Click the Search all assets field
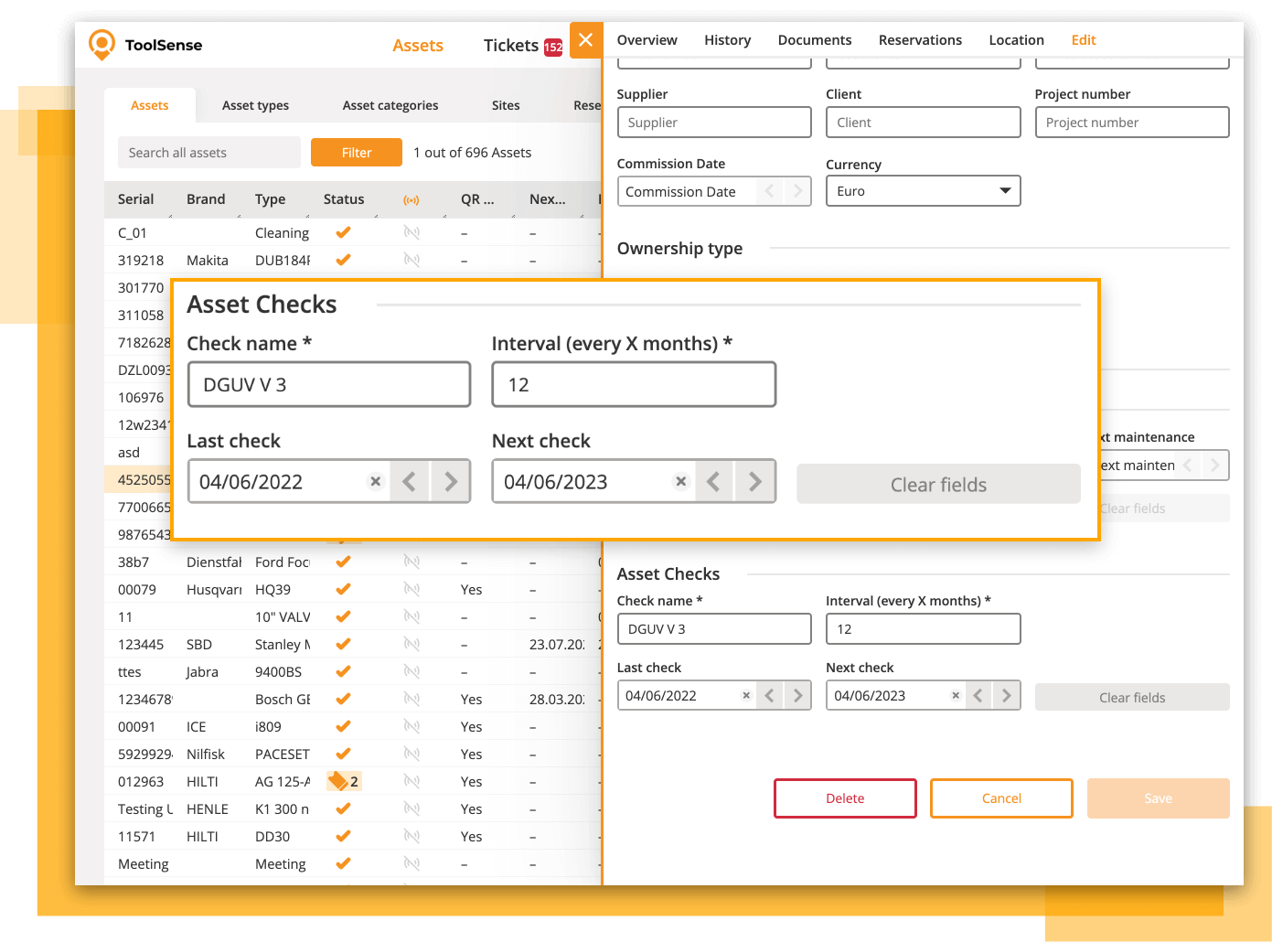The width and height of the screenshot is (1272, 942). point(209,153)
